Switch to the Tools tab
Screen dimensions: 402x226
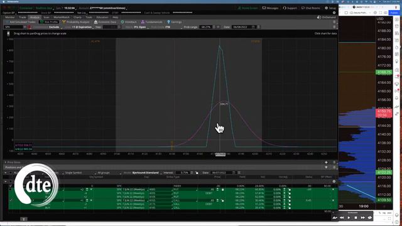point(89,17)
